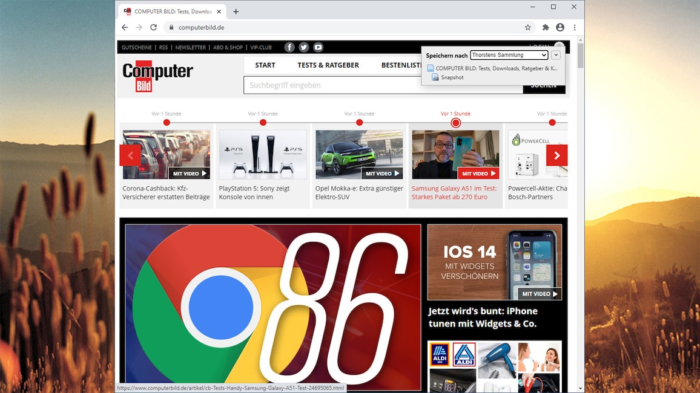Open the 'Thorstens Sammlung' dropdown
The image size is (700, 393).
tap(509, 55)
